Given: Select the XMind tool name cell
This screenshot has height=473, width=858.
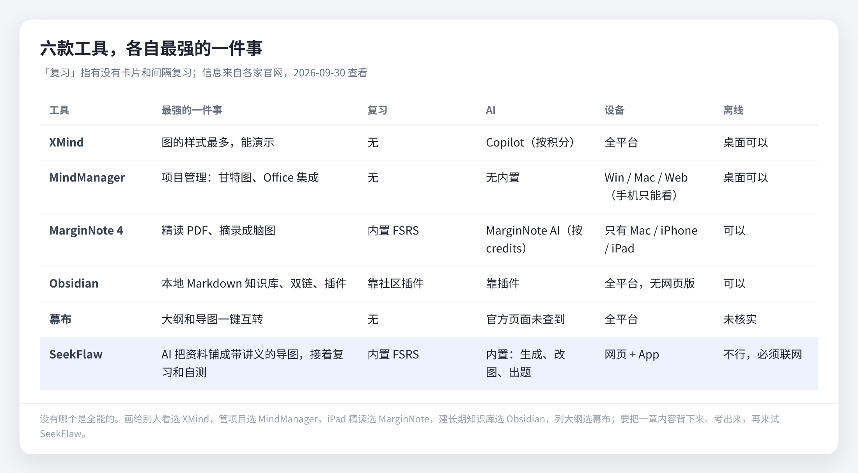Looking at the screenshot, I should point(66,142).
